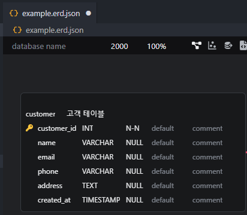The width and height of the screenshot is (247, 215).
Task: Edit the table comment 고객 테이블
Action: (85, 113)
